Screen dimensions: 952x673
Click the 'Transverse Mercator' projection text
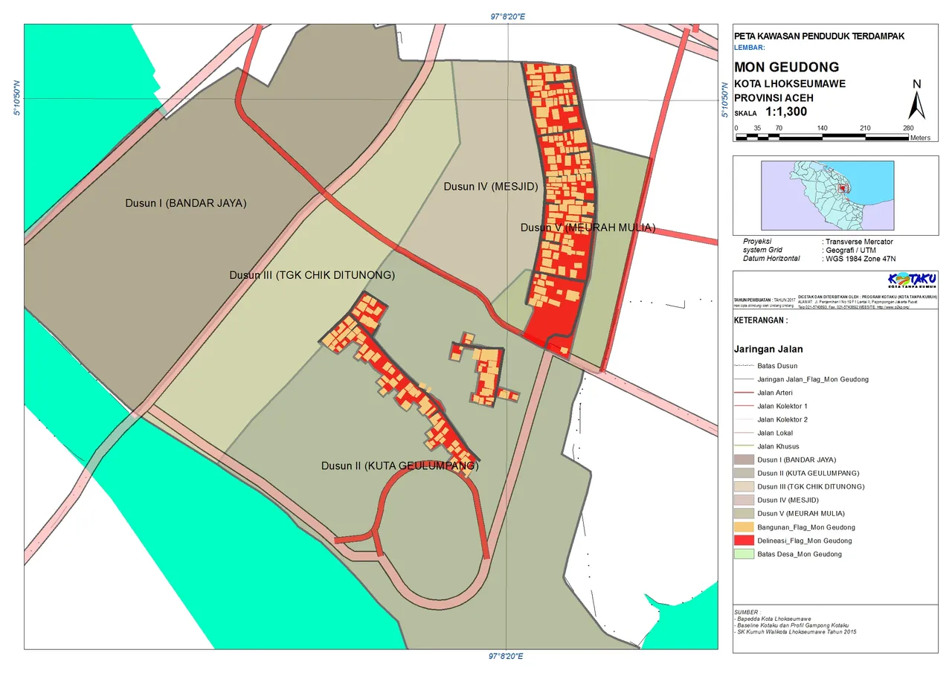point(859,242)
